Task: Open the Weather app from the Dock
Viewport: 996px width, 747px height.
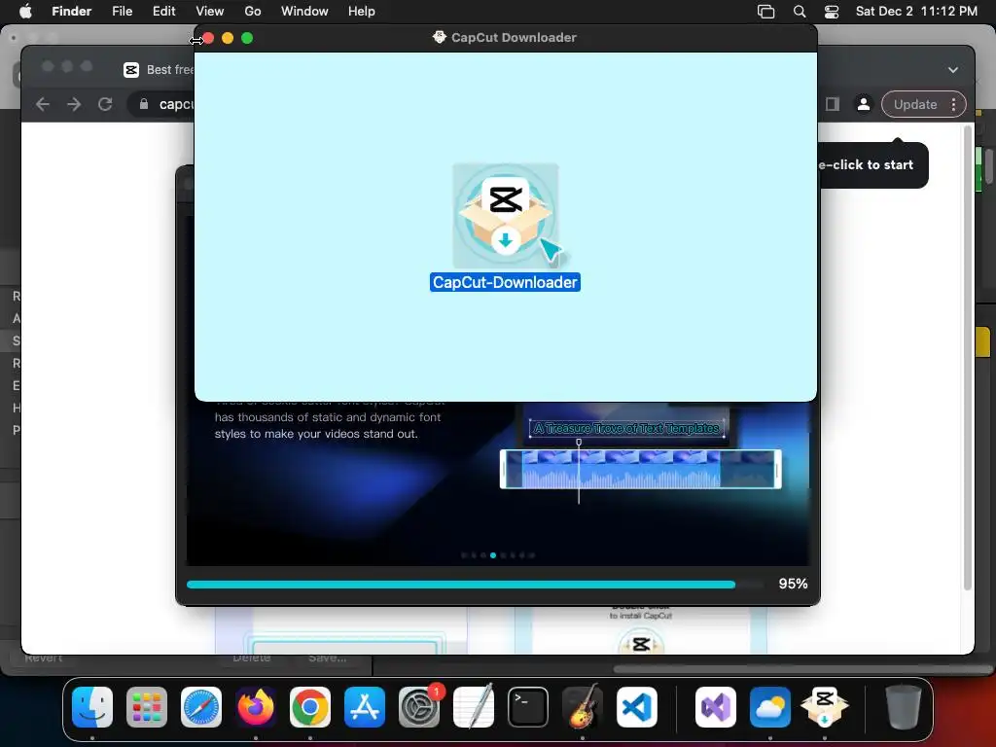Action: [x=770, y=706]
